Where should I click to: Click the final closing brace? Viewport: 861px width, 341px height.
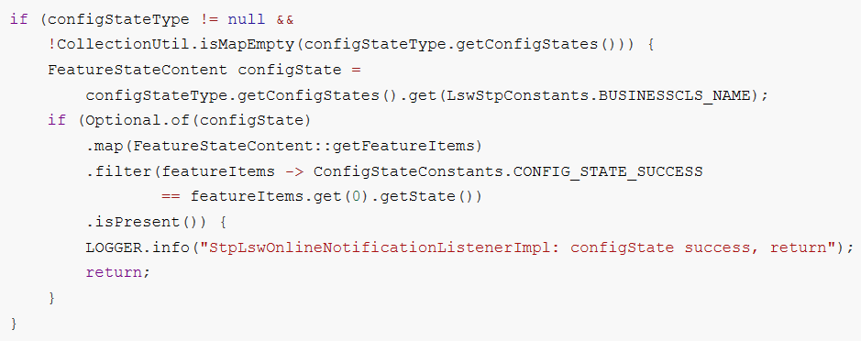click(14, 324)
